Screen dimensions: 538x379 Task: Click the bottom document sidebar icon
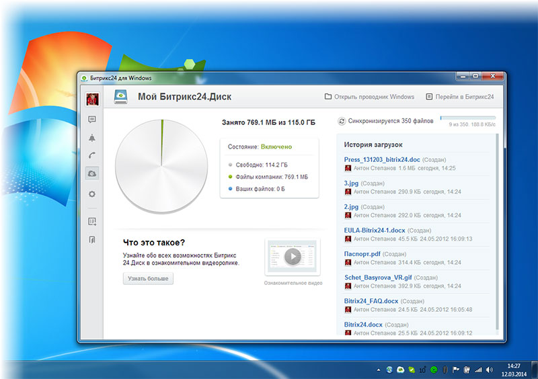tap(92, 240)
